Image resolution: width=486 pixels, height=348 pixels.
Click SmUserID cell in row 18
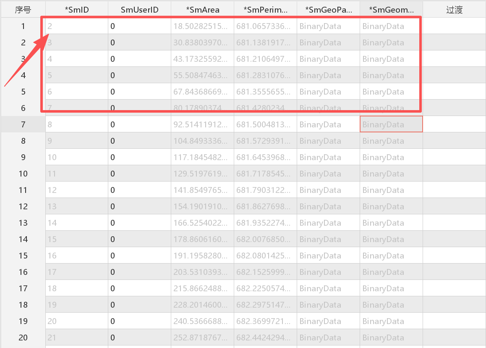tap(139, 305)
